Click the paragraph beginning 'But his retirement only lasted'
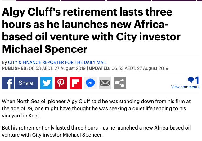The width and height of the screenshot is (202, 141). (96, 131)
